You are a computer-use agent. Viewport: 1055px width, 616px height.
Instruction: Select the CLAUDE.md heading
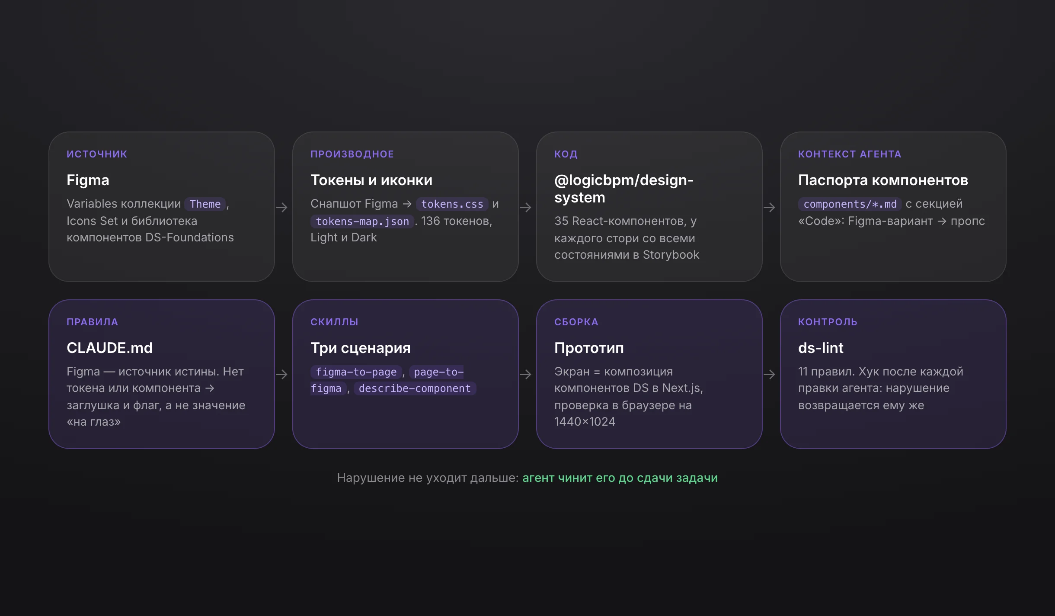pyautogui.click(x=109, y=348)
